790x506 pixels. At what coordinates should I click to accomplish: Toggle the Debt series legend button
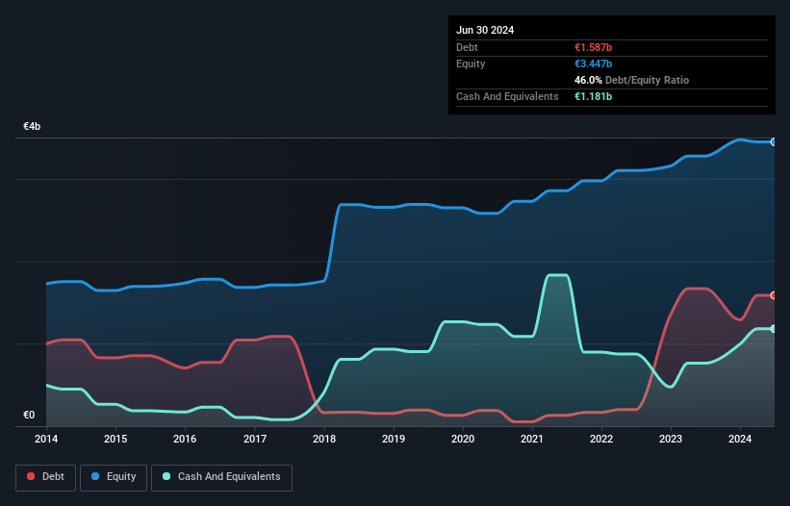46,477
